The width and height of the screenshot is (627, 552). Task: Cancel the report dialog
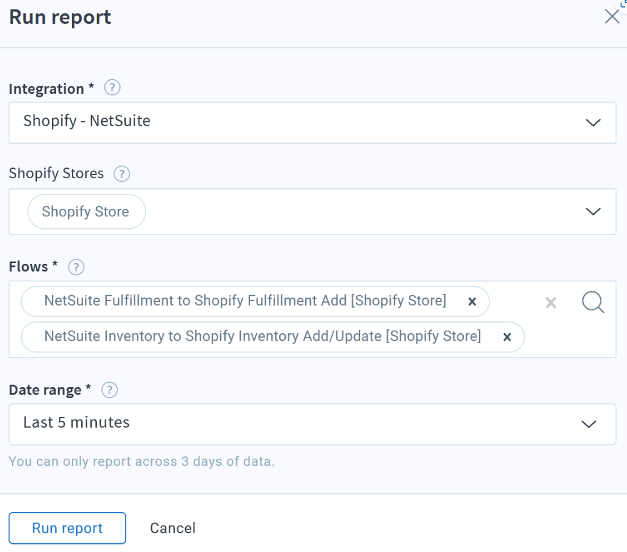pos(173,528)
